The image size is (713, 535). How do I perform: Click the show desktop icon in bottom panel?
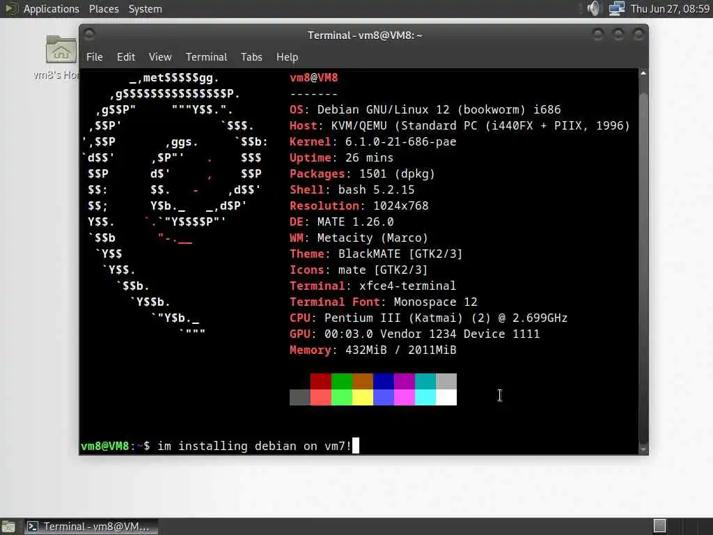8,527
